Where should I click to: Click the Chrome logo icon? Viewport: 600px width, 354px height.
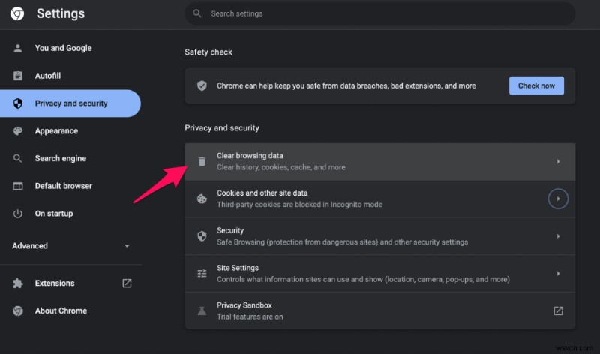pos(18,13)
